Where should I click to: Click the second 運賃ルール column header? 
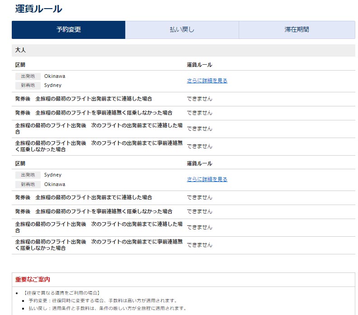pos(199,163)
